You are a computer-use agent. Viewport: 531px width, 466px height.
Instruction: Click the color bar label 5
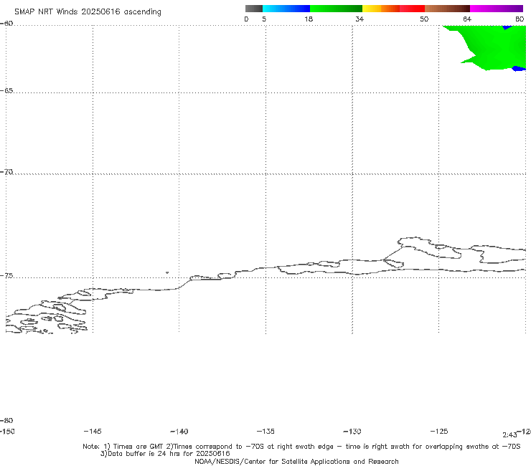point(264,19)
